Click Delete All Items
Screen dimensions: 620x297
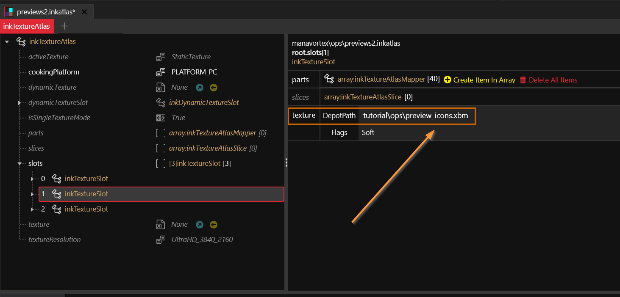click(553, 80)
